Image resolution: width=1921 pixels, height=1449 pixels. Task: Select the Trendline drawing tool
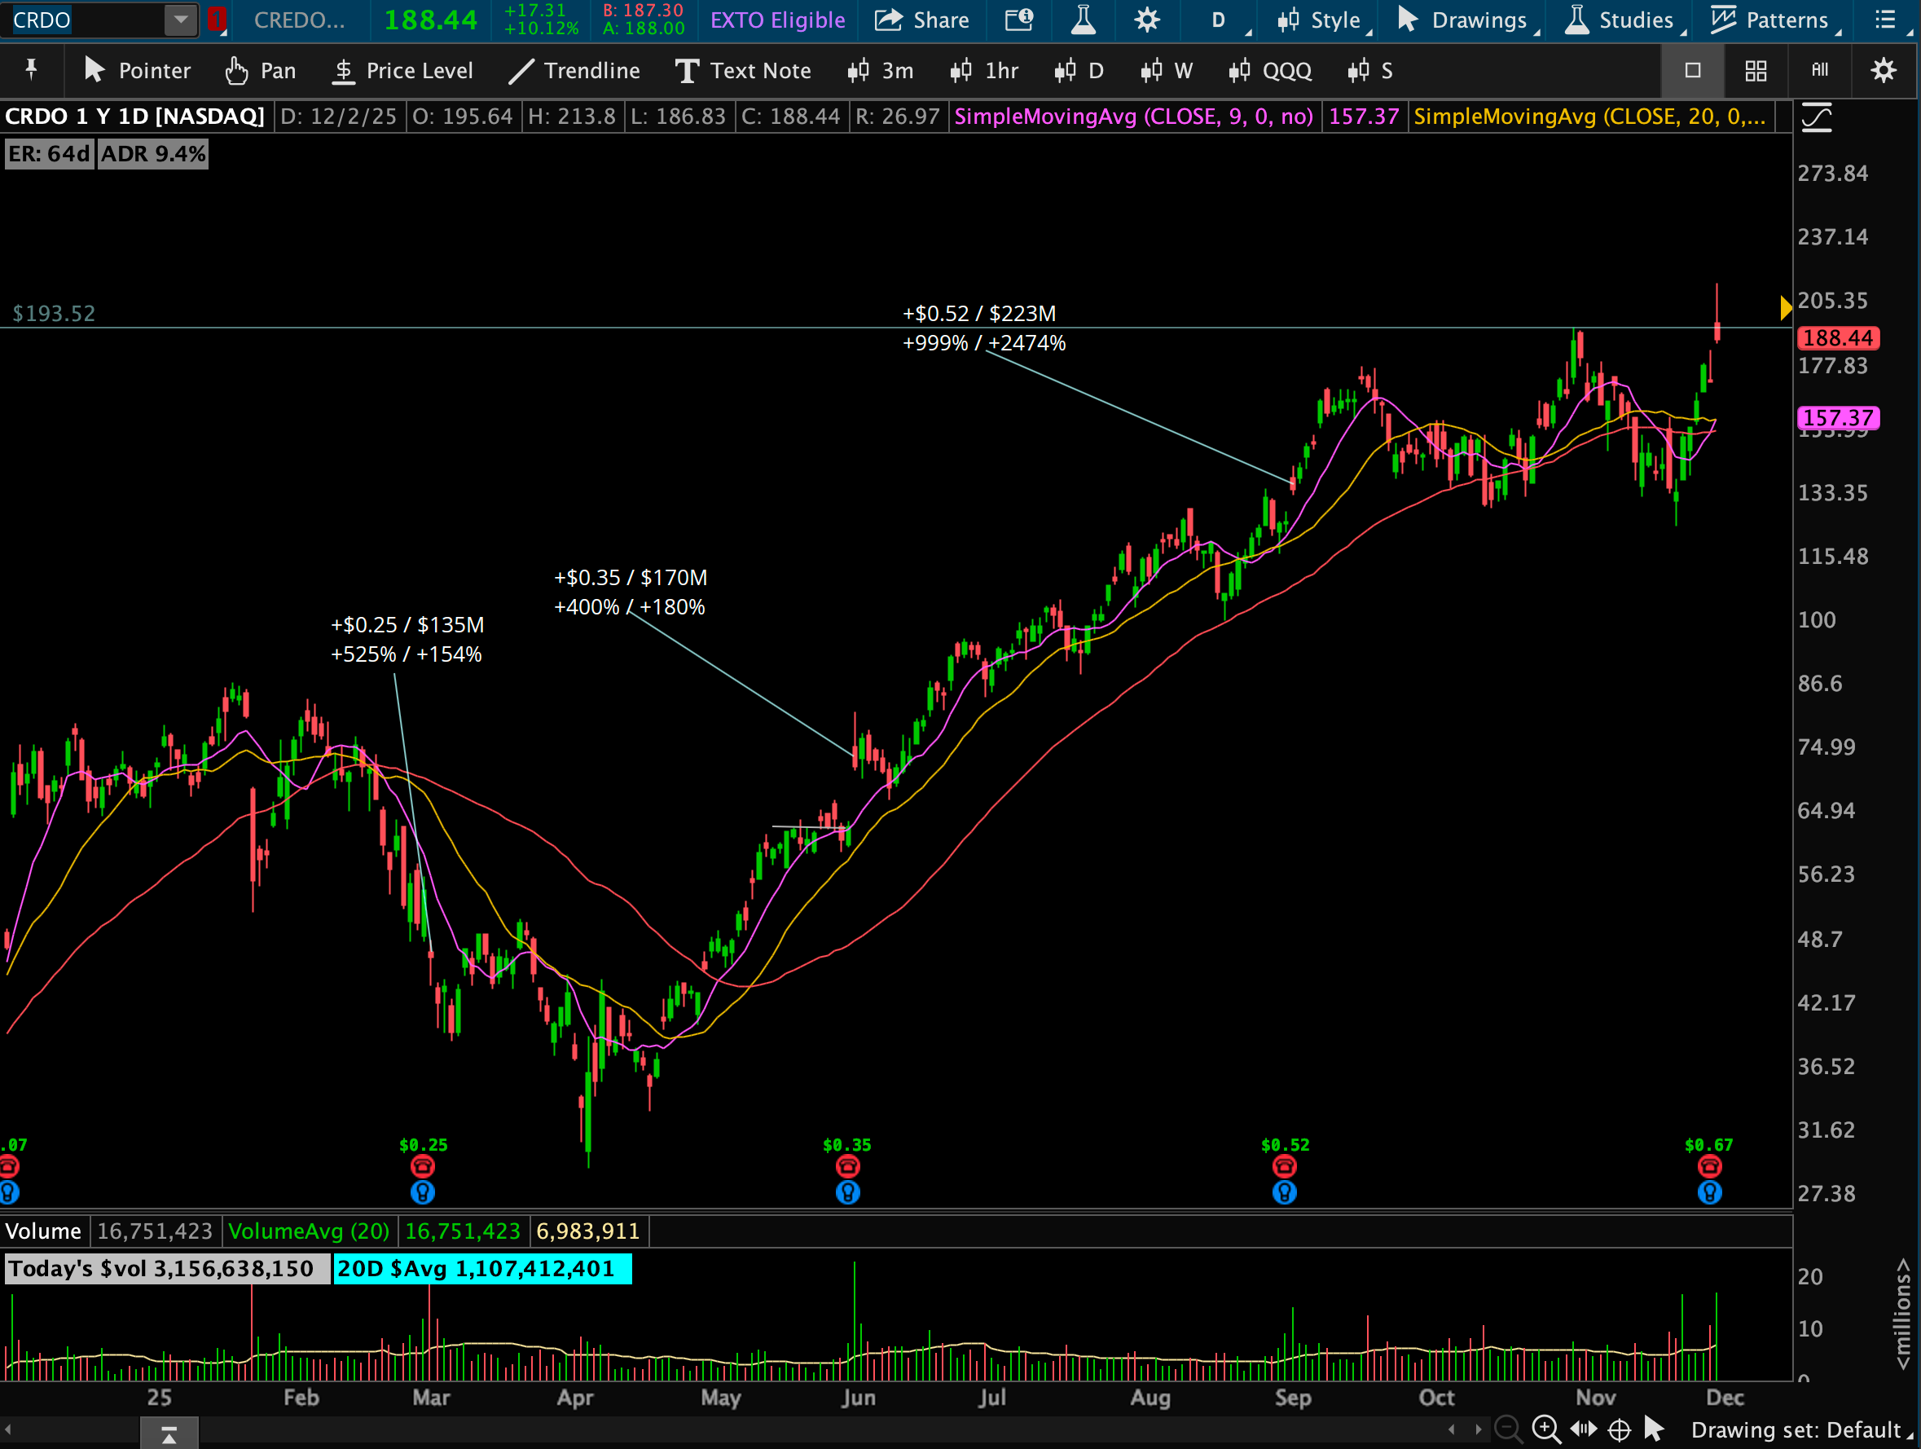tap(575, 70)
